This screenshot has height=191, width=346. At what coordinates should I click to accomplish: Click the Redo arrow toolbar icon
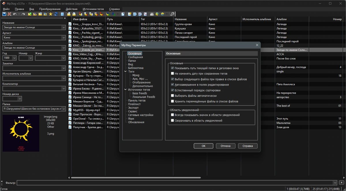23,14
